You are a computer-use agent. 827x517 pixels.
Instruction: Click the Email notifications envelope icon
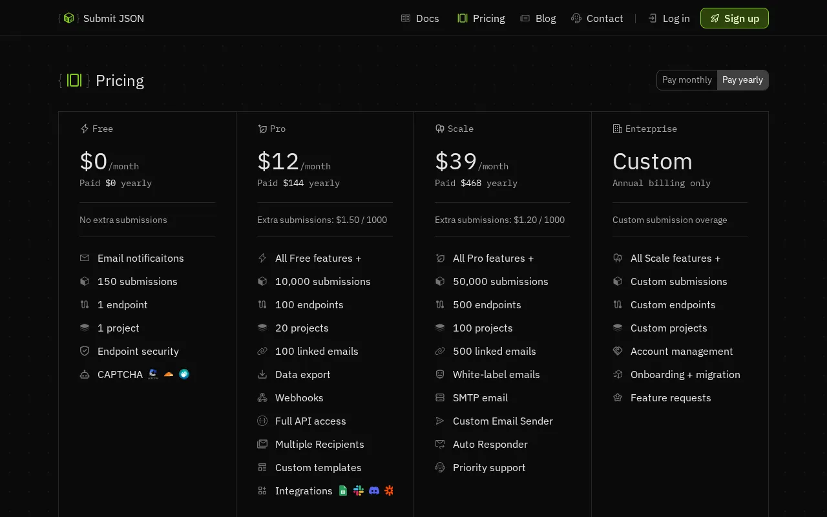(85, 258)
